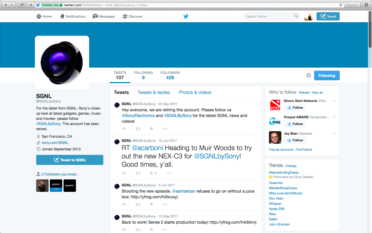Favorite the 22 Sep 2011 tweet

click(151, 129)
